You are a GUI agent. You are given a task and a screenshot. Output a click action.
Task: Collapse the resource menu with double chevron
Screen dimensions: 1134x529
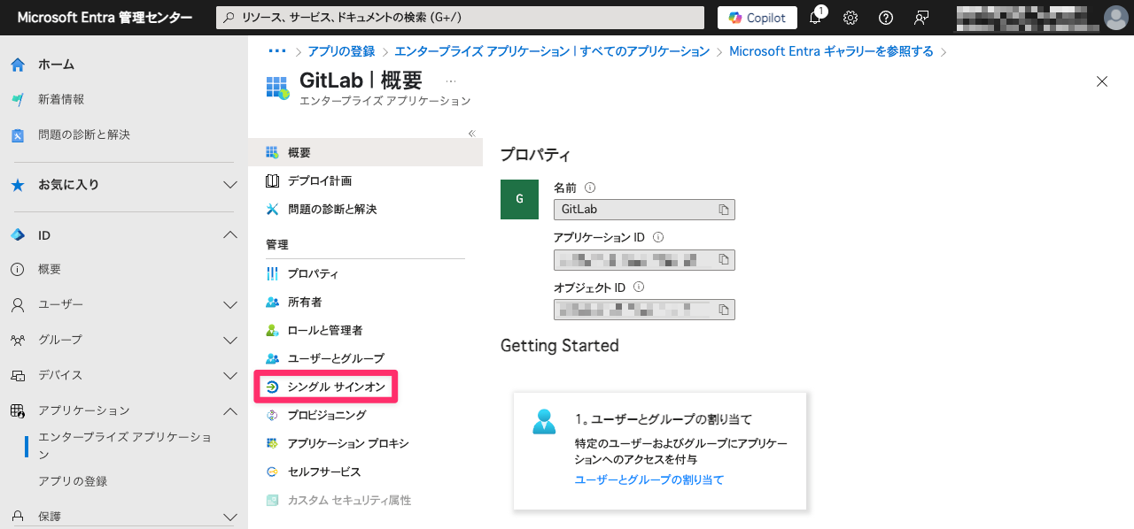tap(472, 134)
